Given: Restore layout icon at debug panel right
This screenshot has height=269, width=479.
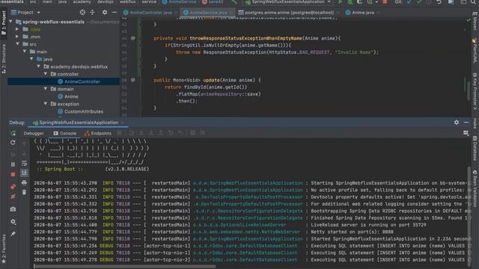Looking at the screenshot, I should pyautogui.click(x=466, y=133).
